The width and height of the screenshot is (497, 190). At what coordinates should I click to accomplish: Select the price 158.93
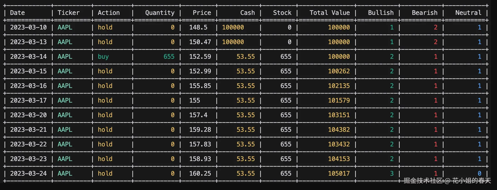pos(200,159)
